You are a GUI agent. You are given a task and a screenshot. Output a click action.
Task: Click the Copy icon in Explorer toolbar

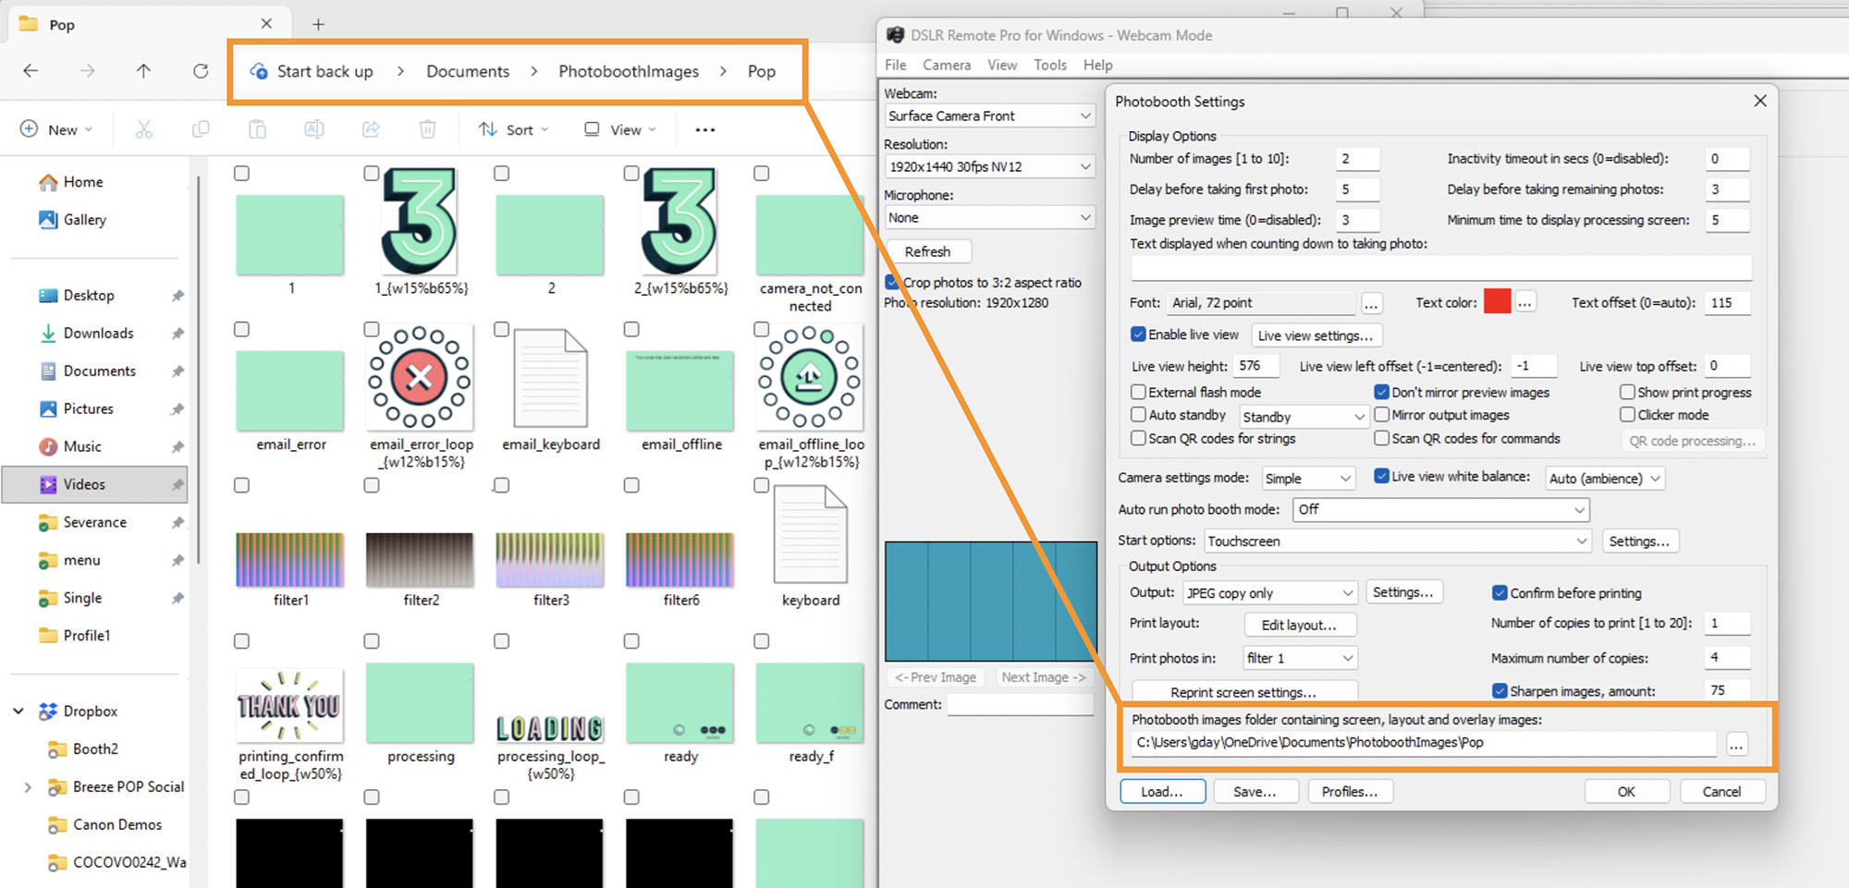click(x=201, y=129)
